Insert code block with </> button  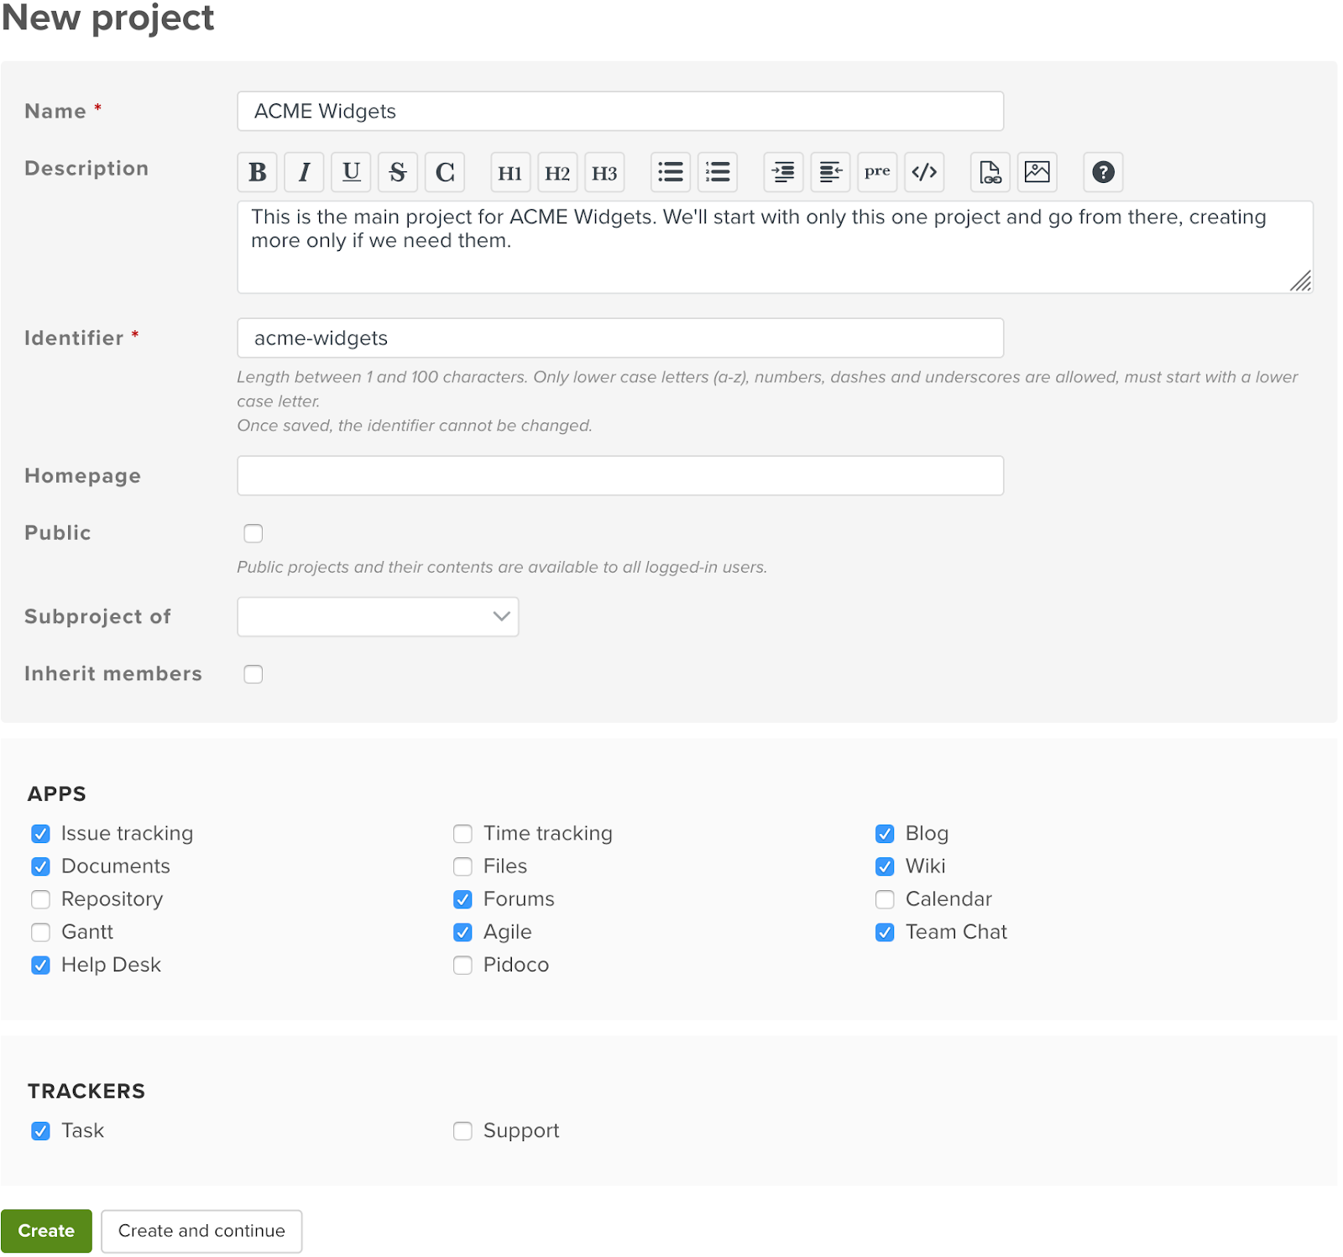pyautogui.click(x=924, y=172)
